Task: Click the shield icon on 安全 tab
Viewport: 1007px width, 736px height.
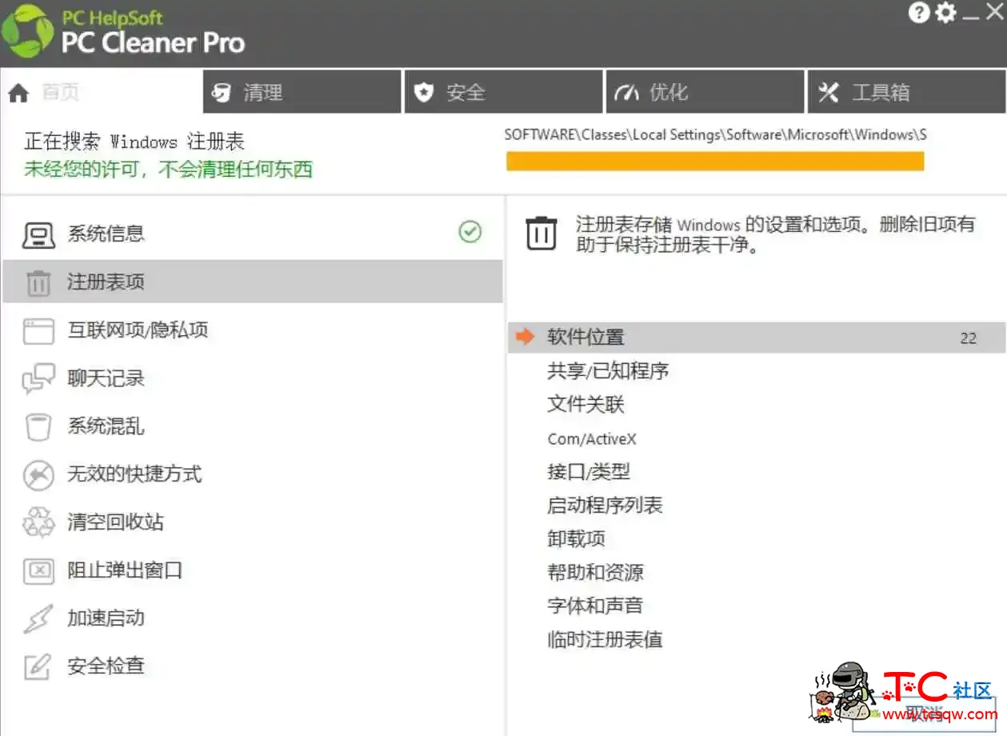Action: click(x=423, y=93)
